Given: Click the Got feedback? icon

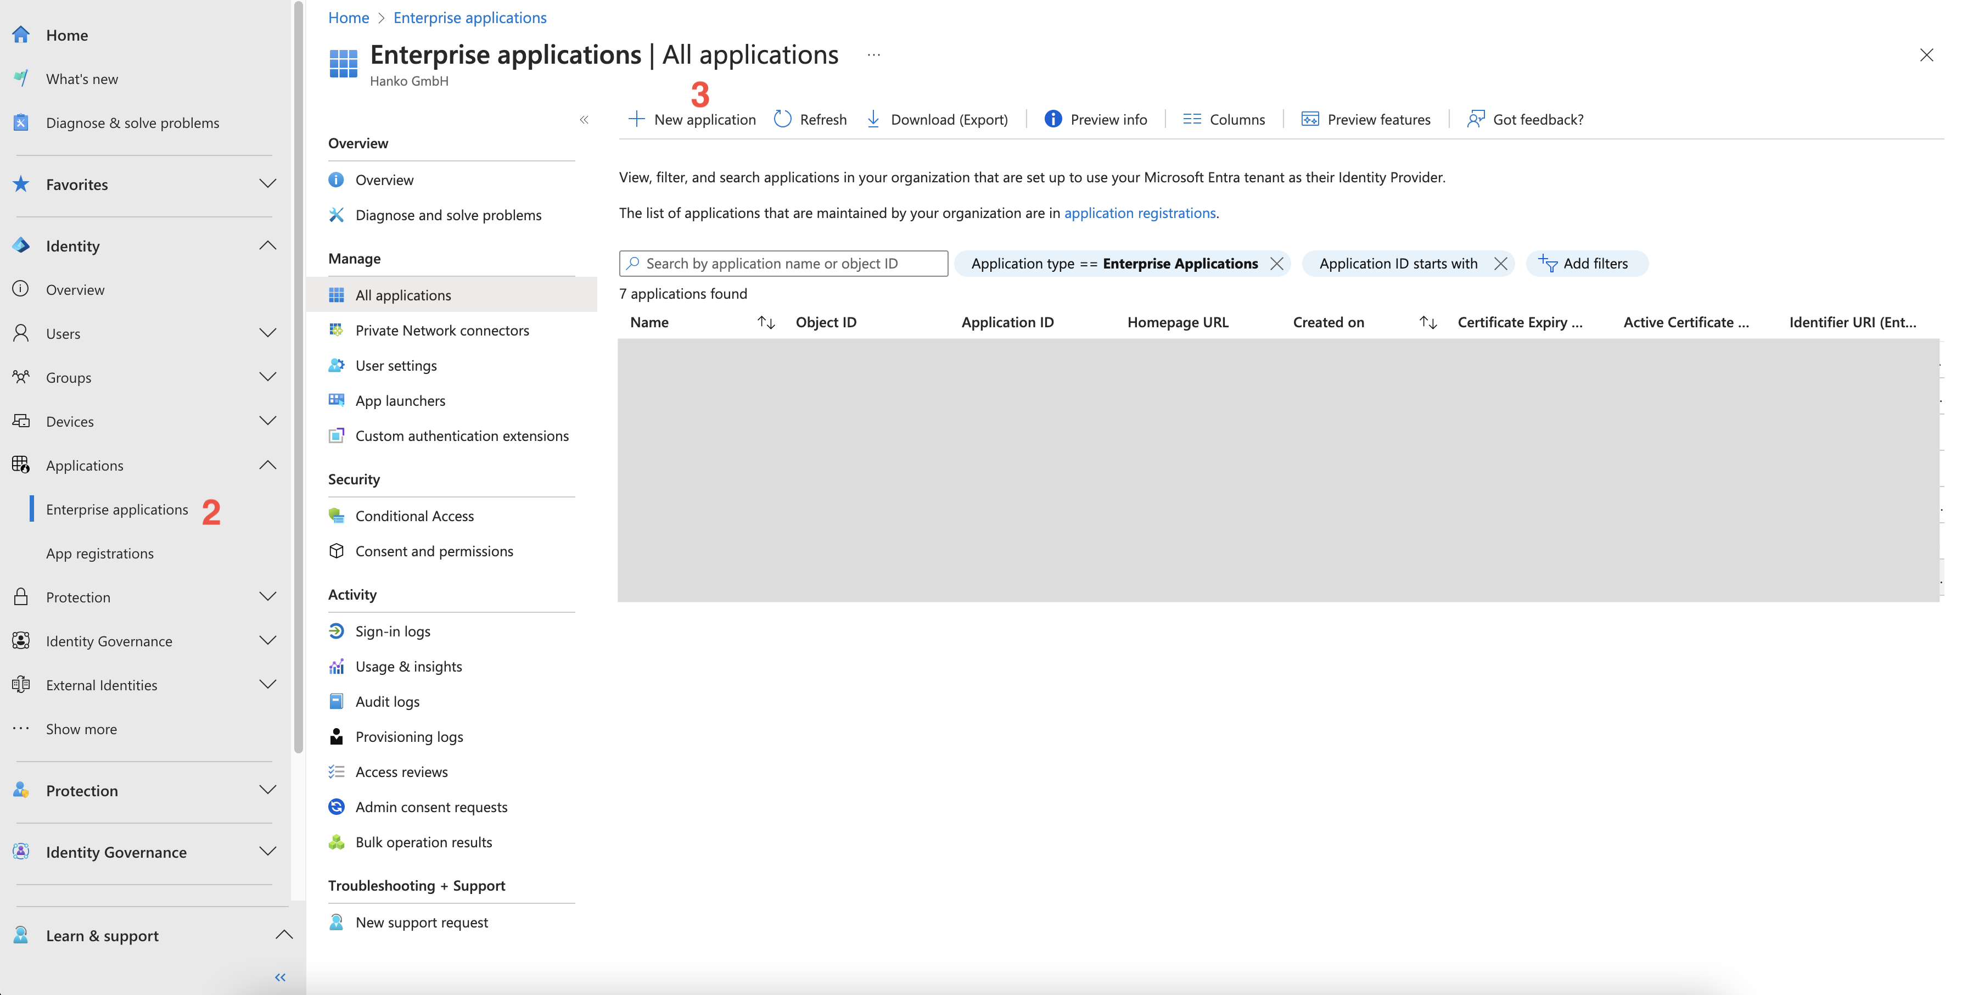Looking at the screenshot, I should tap(1475, 120).
